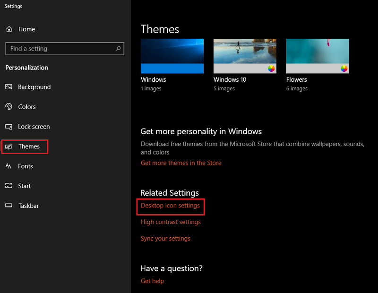Click color wheel on Flowers theme
The height and width of the screenshot is (293, 378).
[x=344, y=69]
